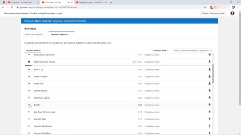Image resolution: width=241 pixels, height=135 pixels.
Task: Pause the Battle Movement Pass By sound
Action: tap(29, 62)
